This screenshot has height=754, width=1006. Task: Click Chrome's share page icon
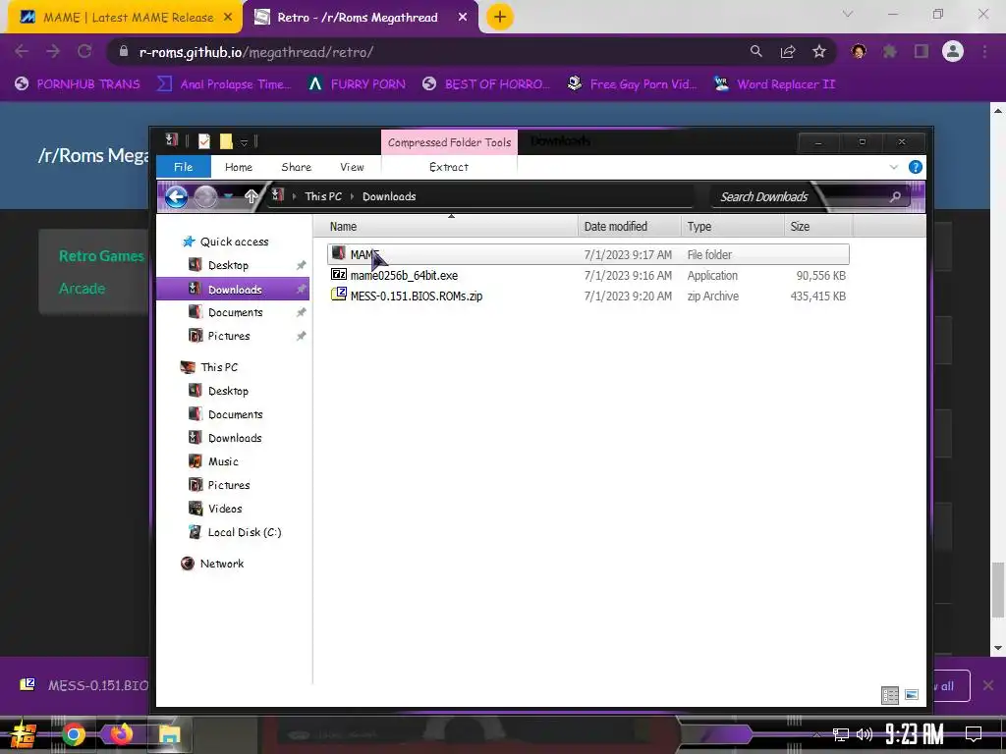click(788, 52)
